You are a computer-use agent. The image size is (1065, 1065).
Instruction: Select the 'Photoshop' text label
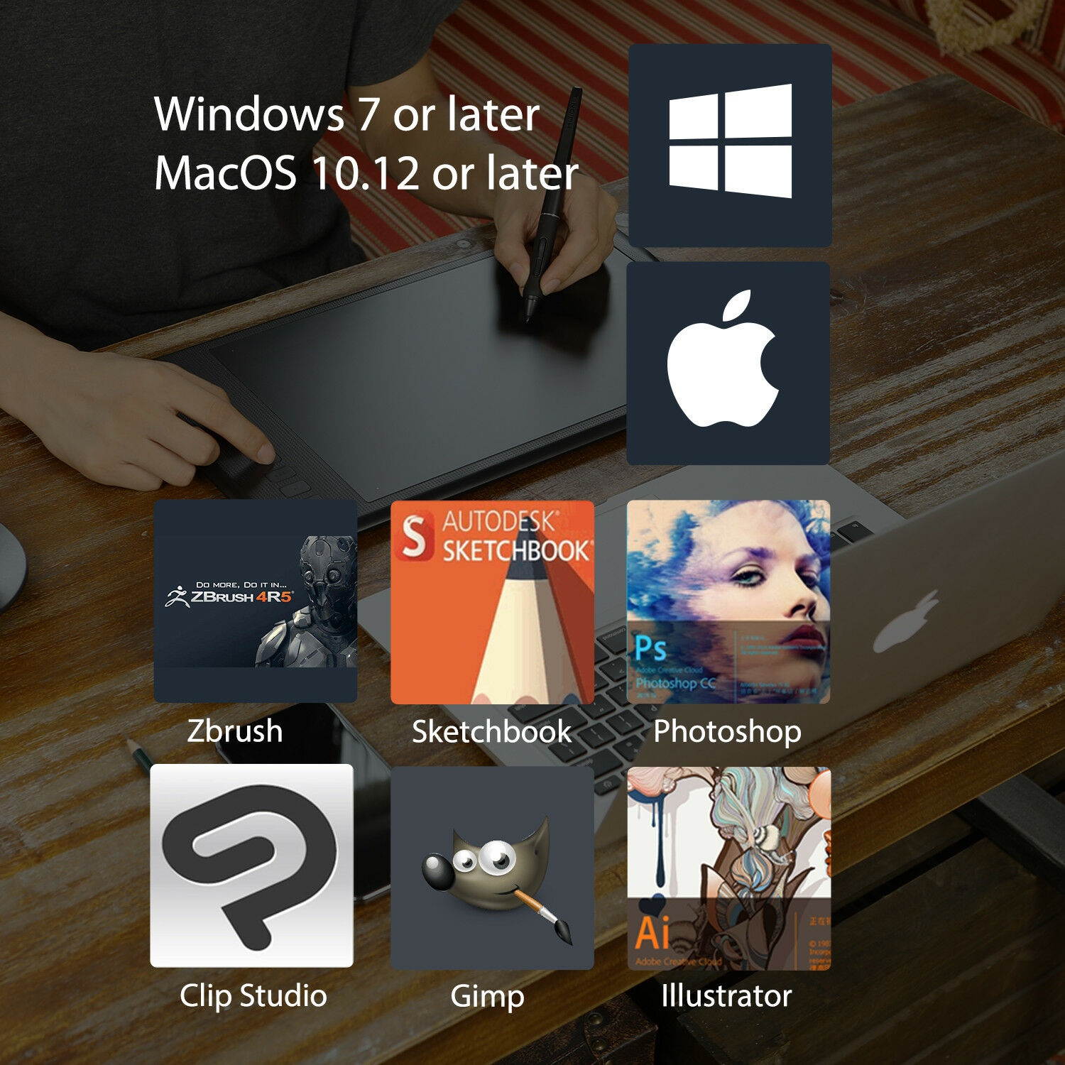(727, 731)
